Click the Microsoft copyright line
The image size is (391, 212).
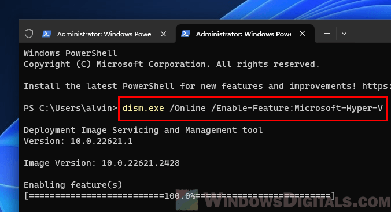(172, 64)
